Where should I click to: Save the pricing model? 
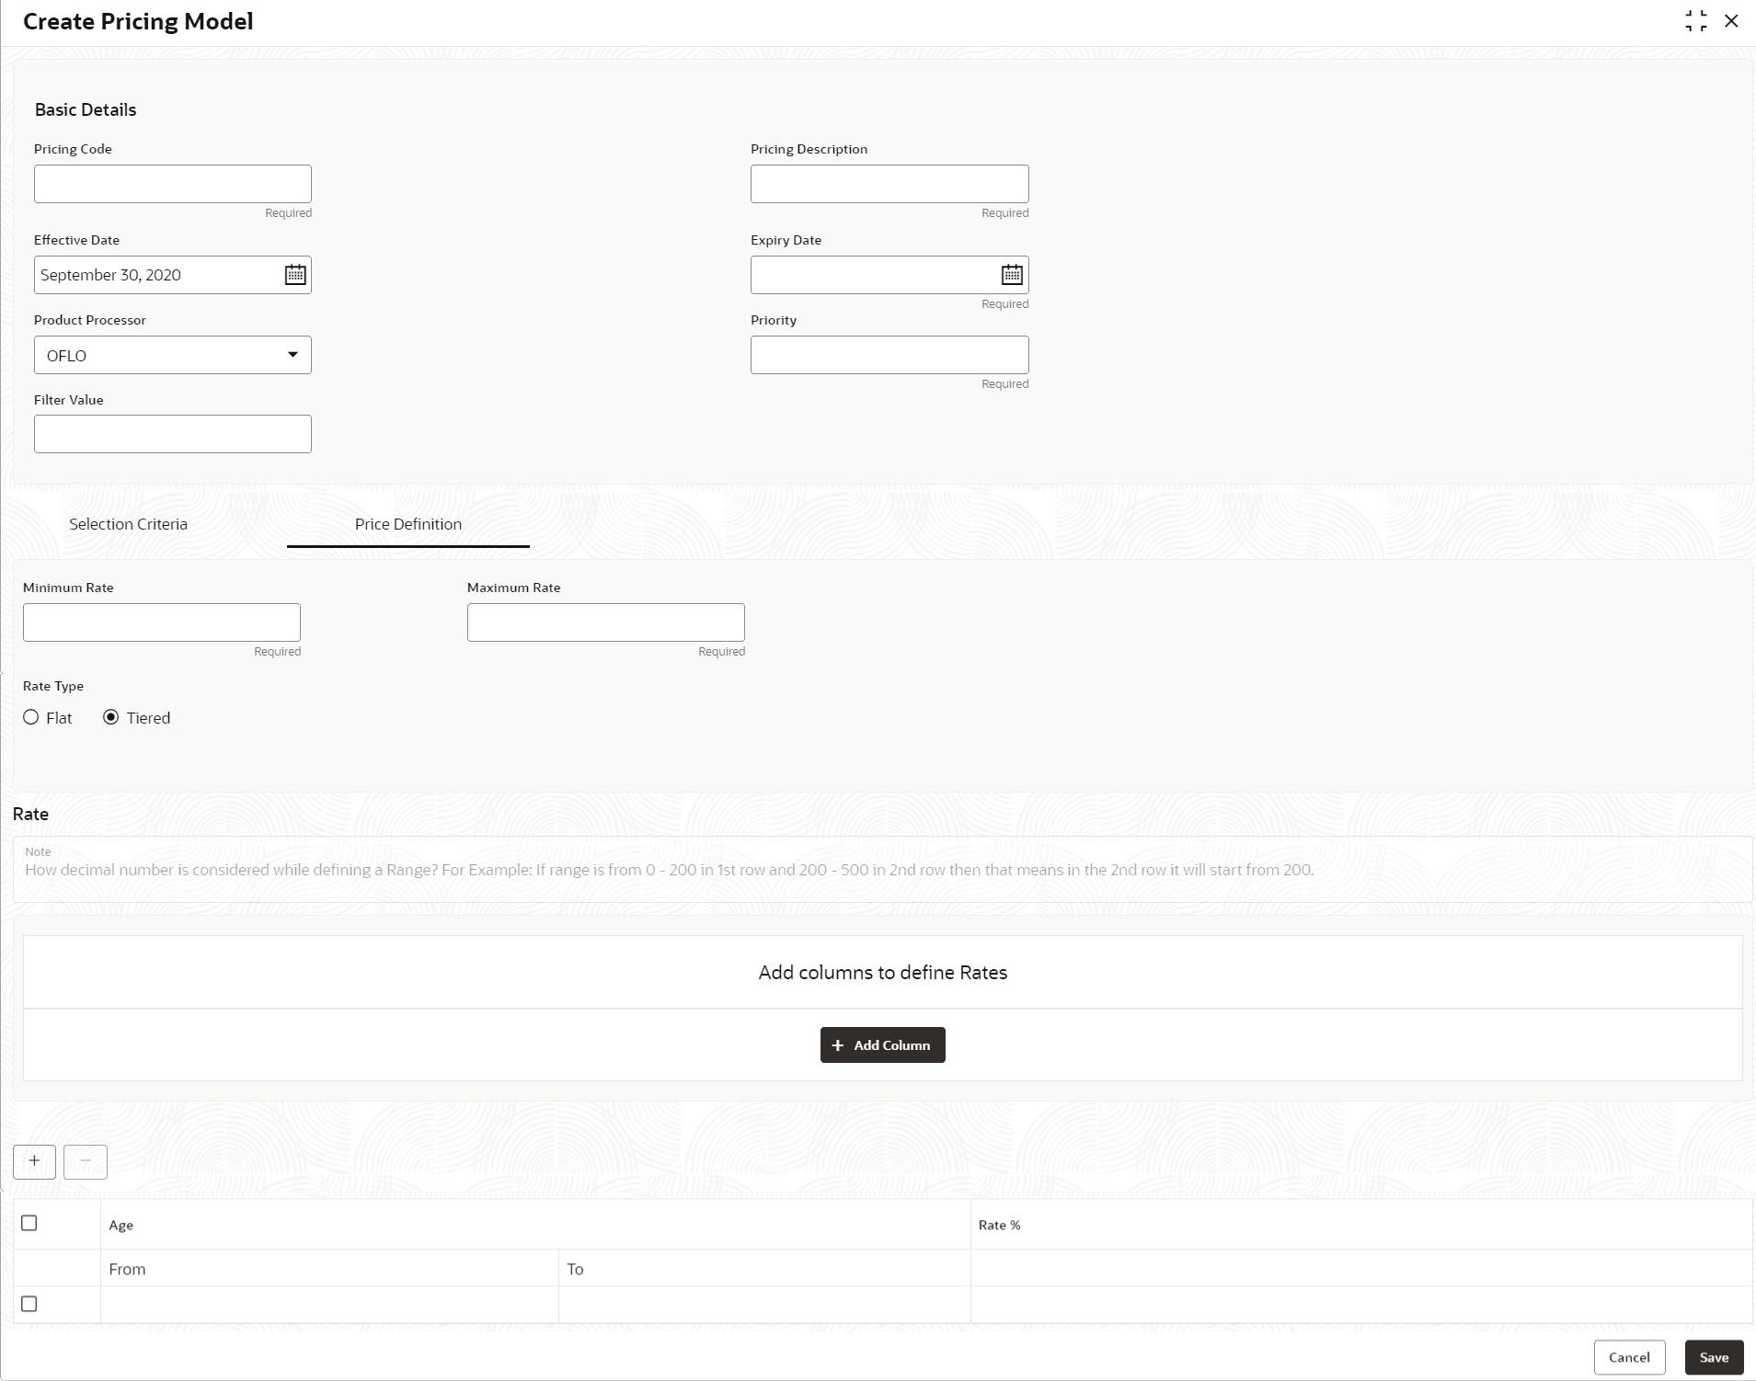pos(1714,1357)
